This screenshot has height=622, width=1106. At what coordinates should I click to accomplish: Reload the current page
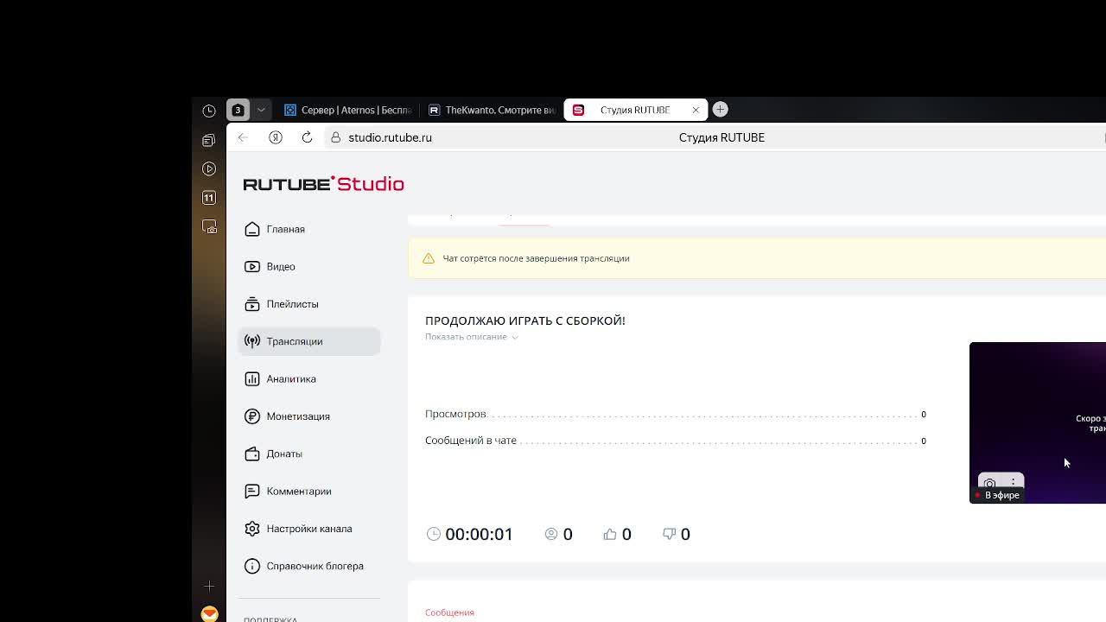click(307, 137)
